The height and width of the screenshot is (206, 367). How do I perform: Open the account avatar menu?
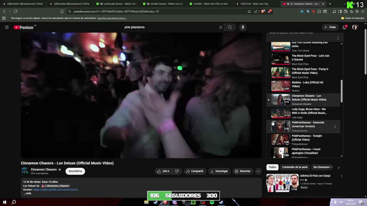[355, 27]
